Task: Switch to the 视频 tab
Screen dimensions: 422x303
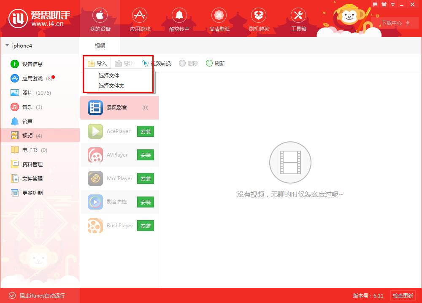Action: coord(100,45)
